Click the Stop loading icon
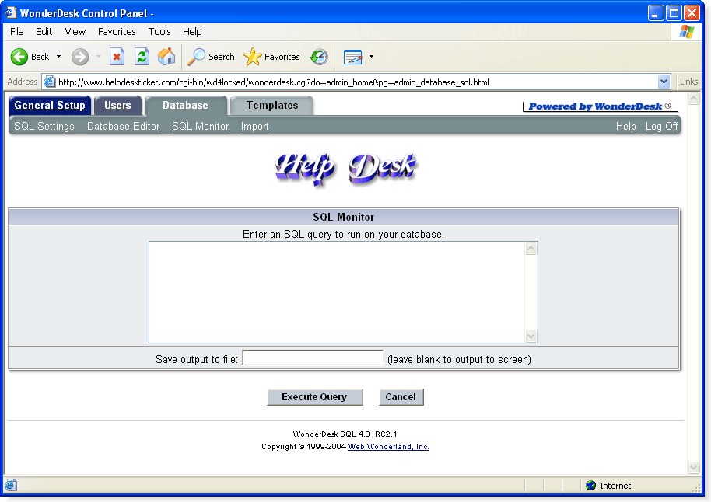The height and width of the screenshot is (502, 711). [117, 57]
